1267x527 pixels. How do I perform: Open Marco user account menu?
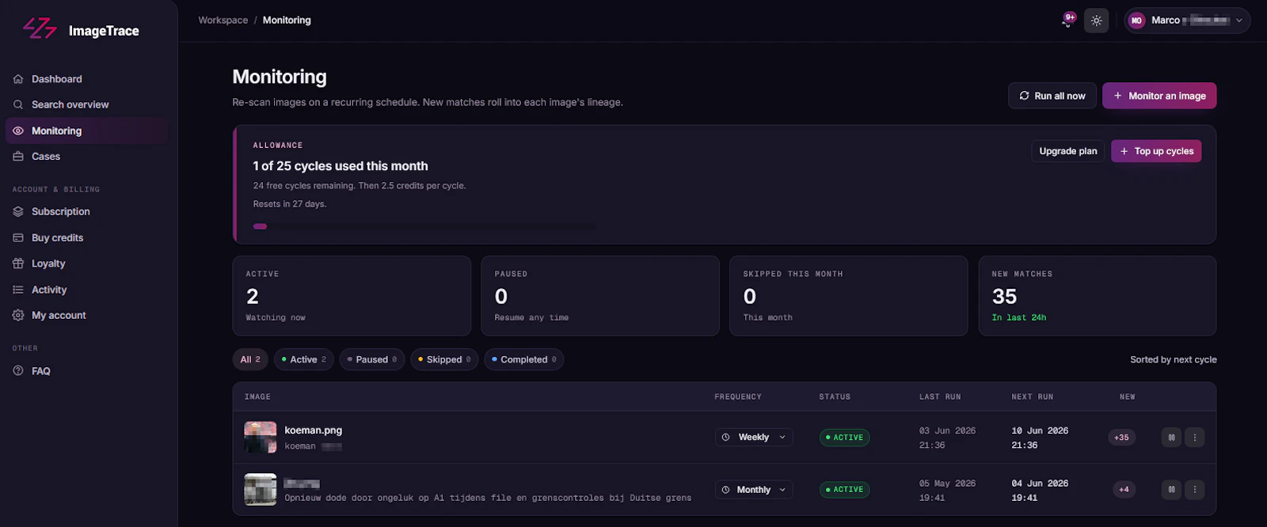[1187, 21]
